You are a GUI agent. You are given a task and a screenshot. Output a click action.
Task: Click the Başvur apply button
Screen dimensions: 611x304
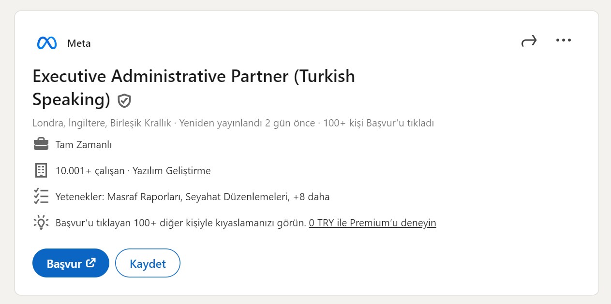pyautogui.click(x=71, y=263)
